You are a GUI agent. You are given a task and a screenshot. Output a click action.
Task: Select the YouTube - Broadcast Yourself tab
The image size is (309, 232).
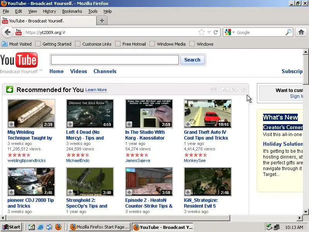pyautogui.click(x=48, y=21)
